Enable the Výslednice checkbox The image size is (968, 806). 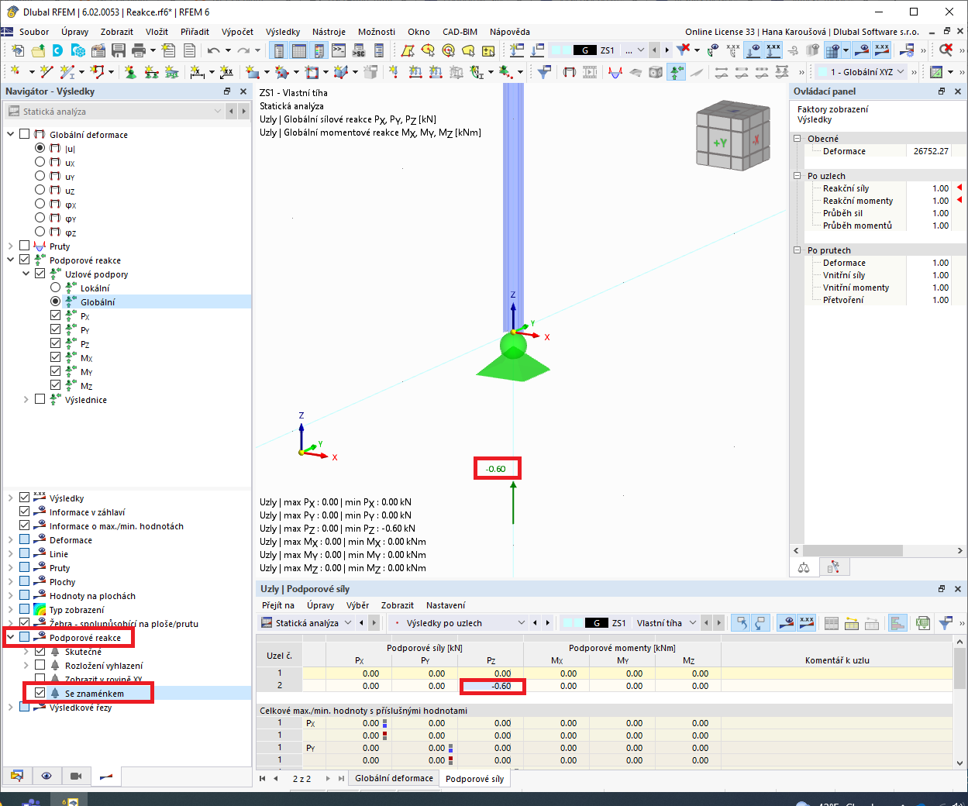tap(40, 399)
